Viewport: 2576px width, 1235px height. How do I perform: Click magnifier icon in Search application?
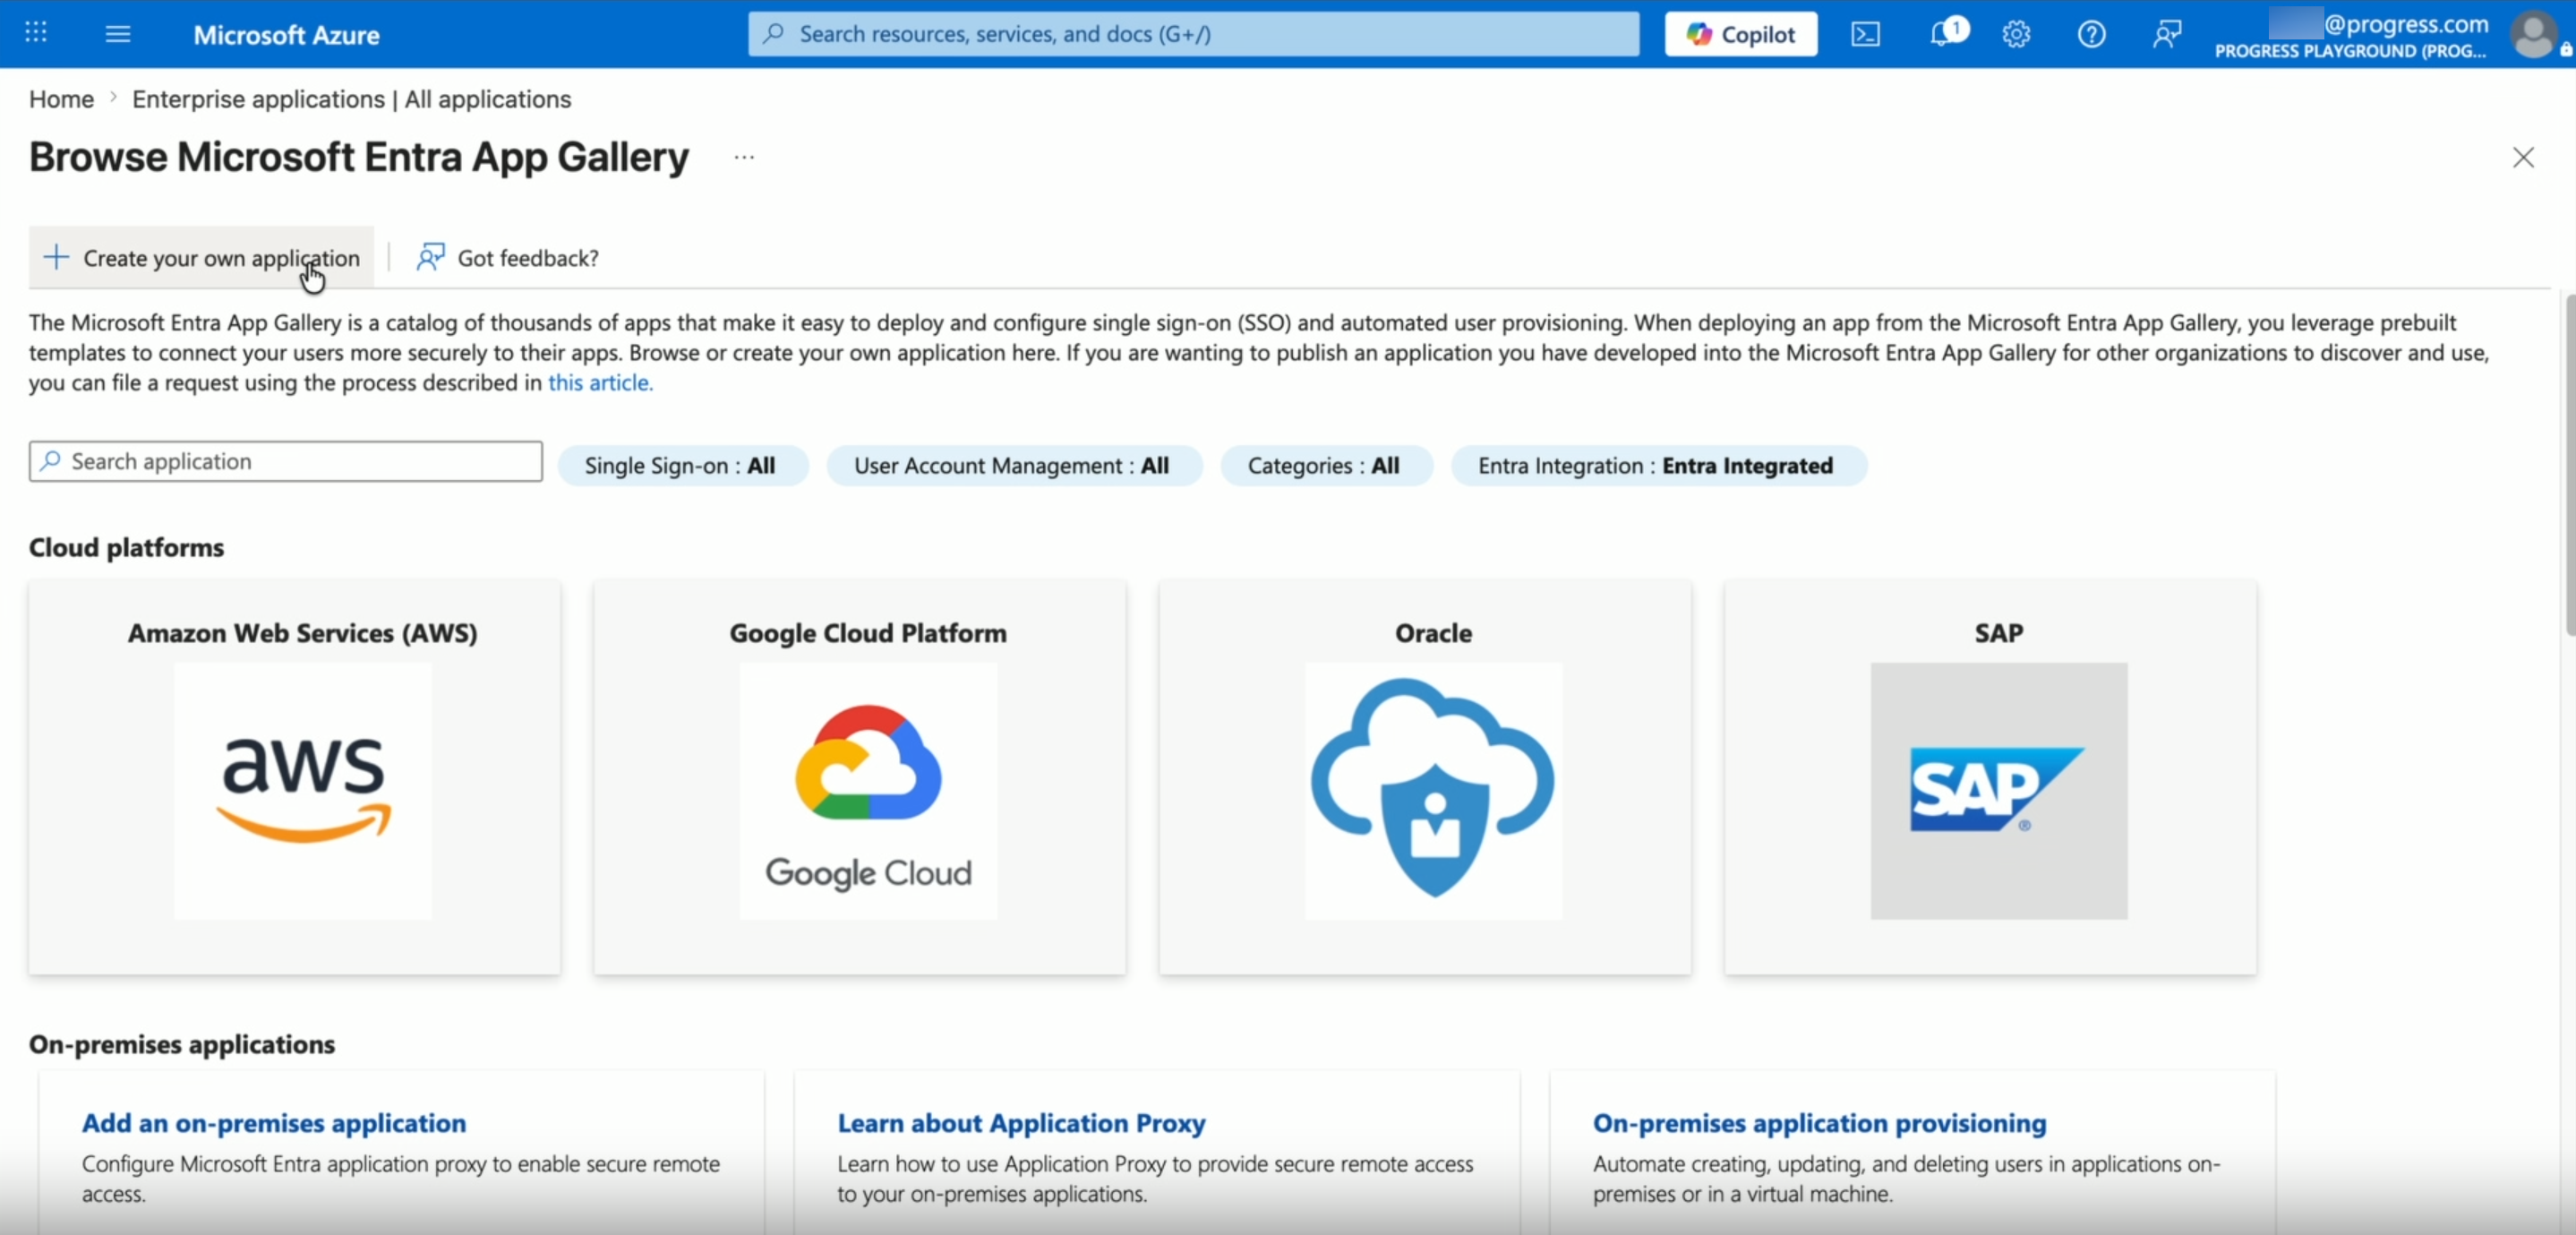pos(51,460)
